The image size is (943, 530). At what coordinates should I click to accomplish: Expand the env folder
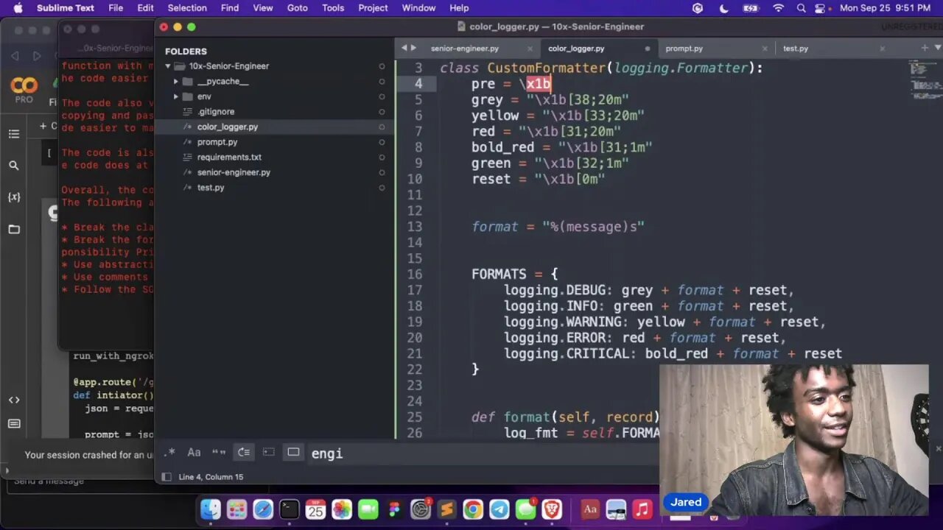[176, 96]
